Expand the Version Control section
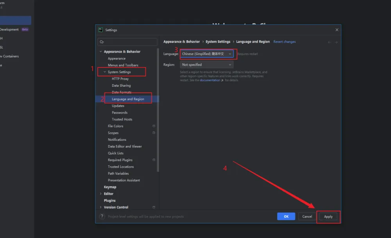The height and width of the screenshot is (238, 391). point(101,207)
